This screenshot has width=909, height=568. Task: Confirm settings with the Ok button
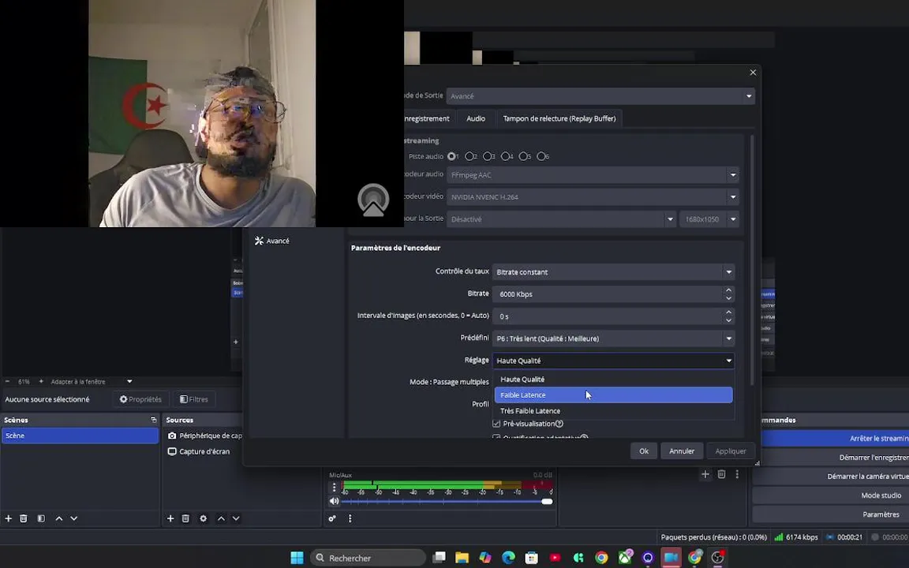(644, 451)
